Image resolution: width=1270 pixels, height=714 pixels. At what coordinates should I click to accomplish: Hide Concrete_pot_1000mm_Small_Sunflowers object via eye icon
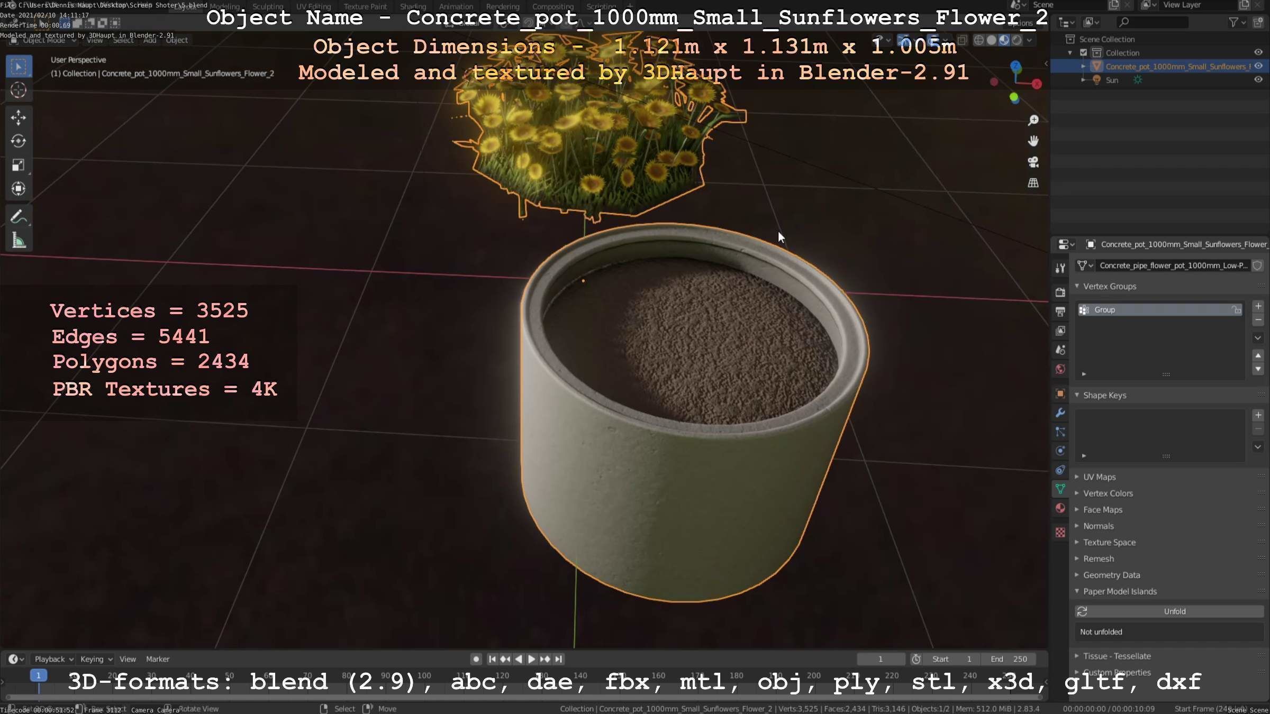click(x=1258, y=66)
